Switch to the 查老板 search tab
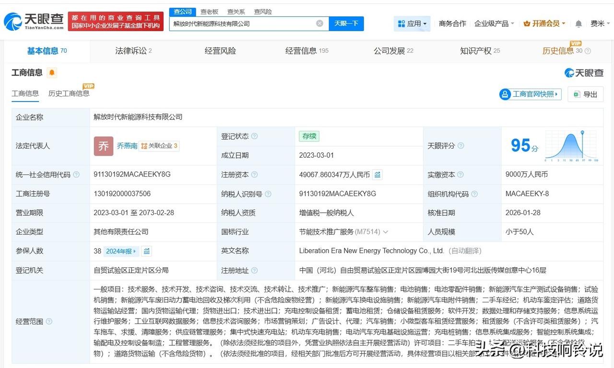The height and width of the screenshot is (368, 614). click(209, 11)
